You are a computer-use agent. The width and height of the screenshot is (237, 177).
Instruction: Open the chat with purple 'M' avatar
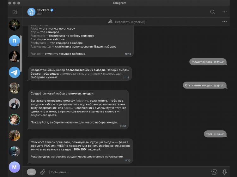tap(14, 167)
